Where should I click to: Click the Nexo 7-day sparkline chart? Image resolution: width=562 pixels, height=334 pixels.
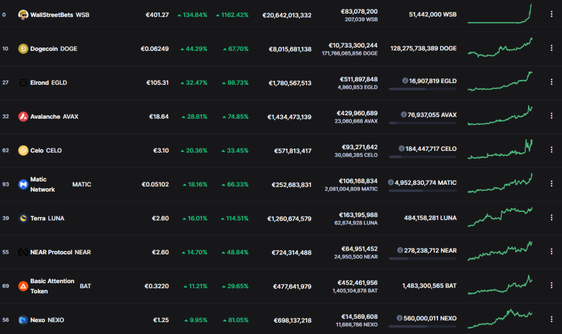(x=500, y=319)
